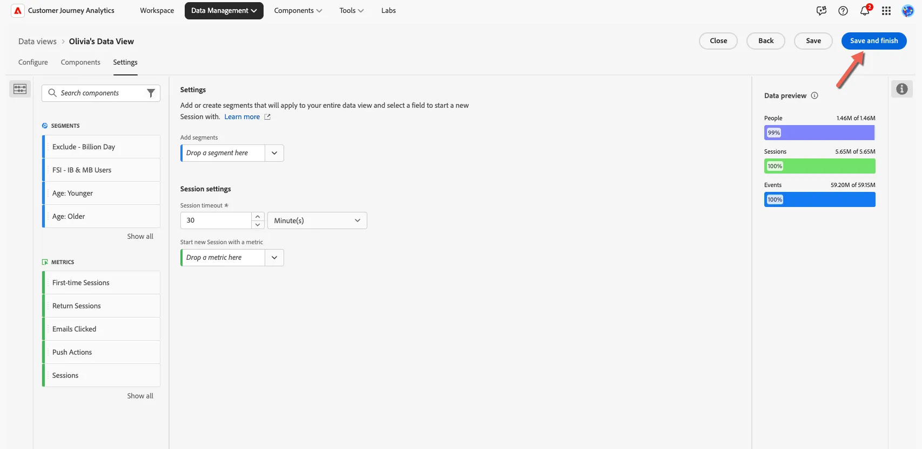Image resolution: width=922 pixels, height=449 pixels.
Task: Switch to the Components tab
Action: click(x=80, y=63)
